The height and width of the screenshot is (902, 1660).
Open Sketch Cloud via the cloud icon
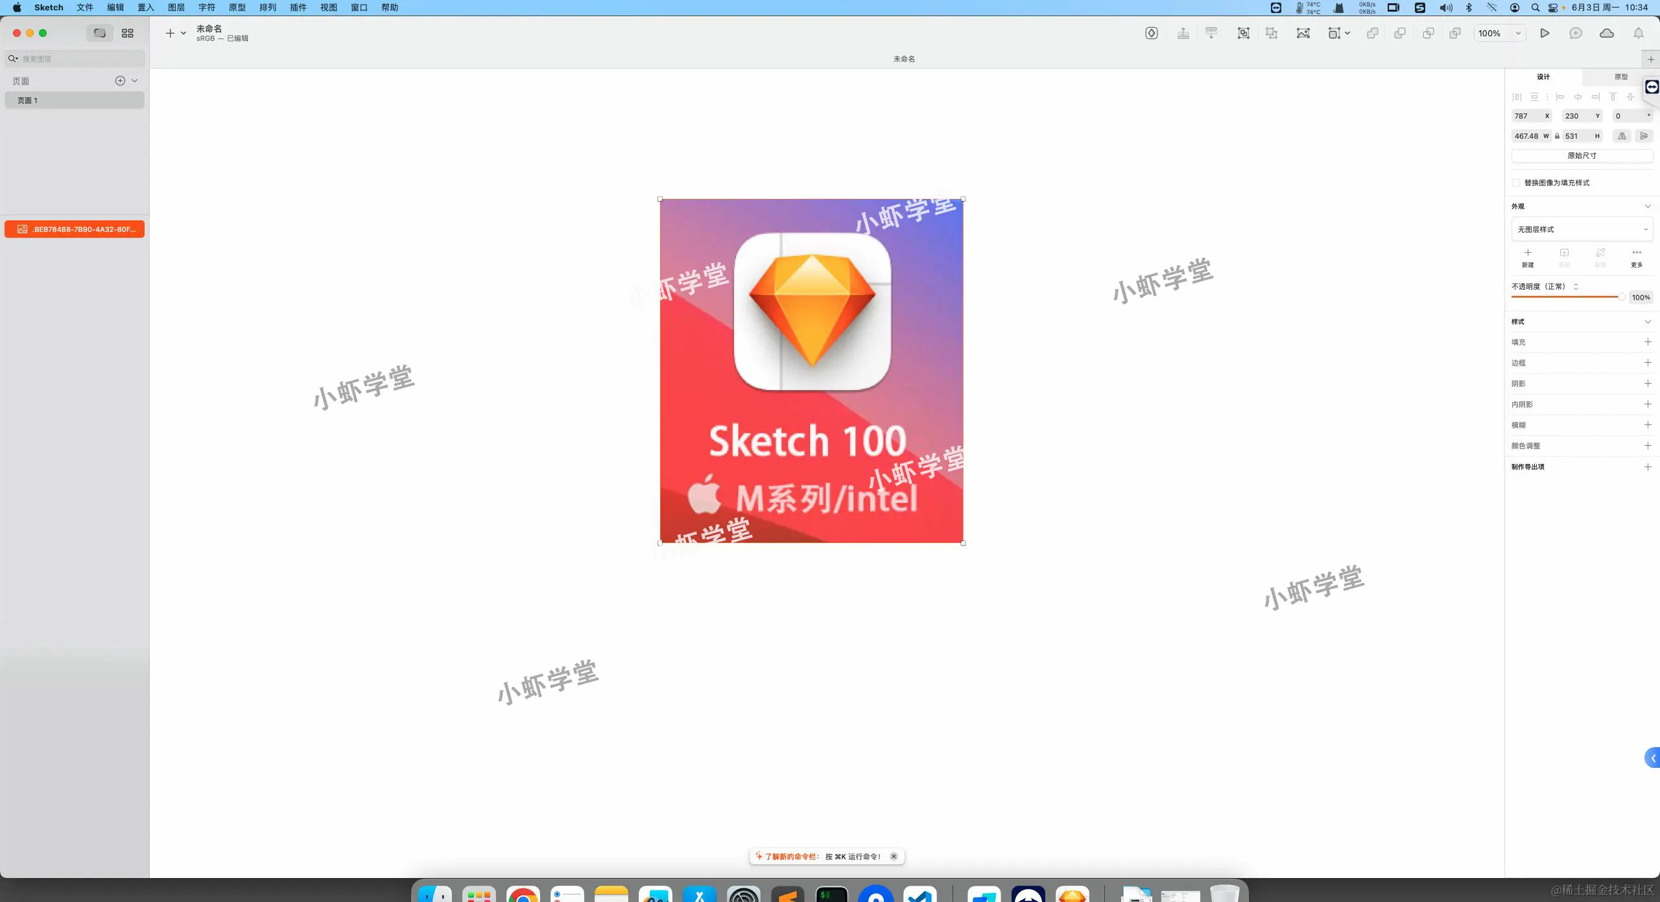1607,33
